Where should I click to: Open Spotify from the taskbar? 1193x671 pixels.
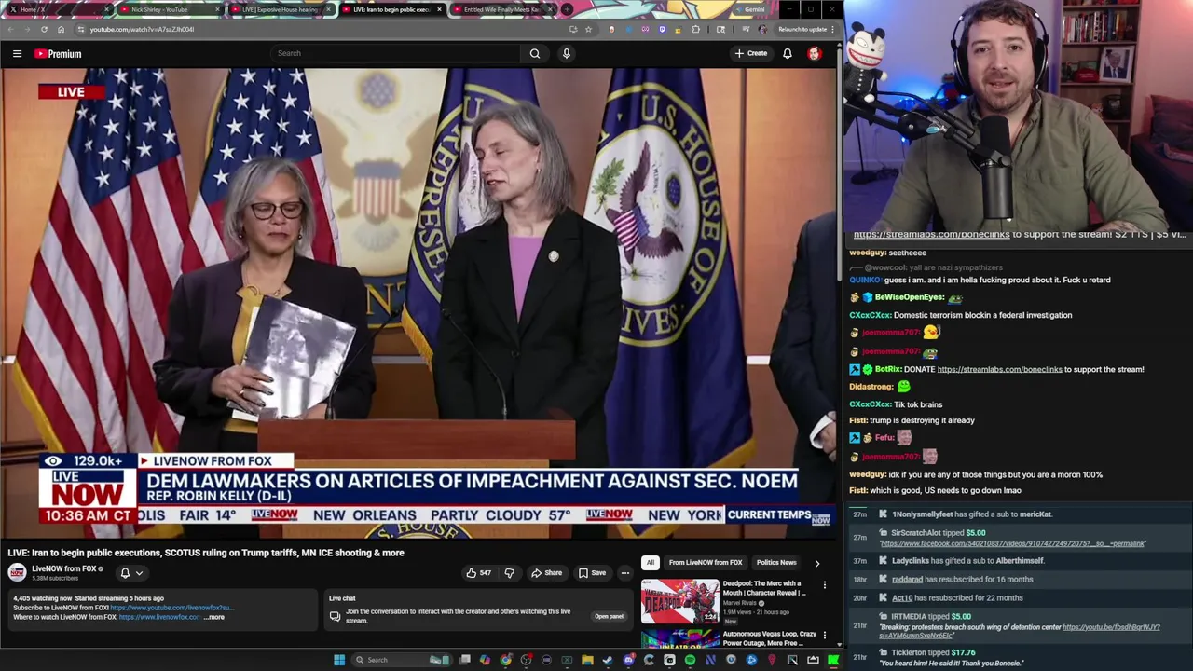(690, 660)
